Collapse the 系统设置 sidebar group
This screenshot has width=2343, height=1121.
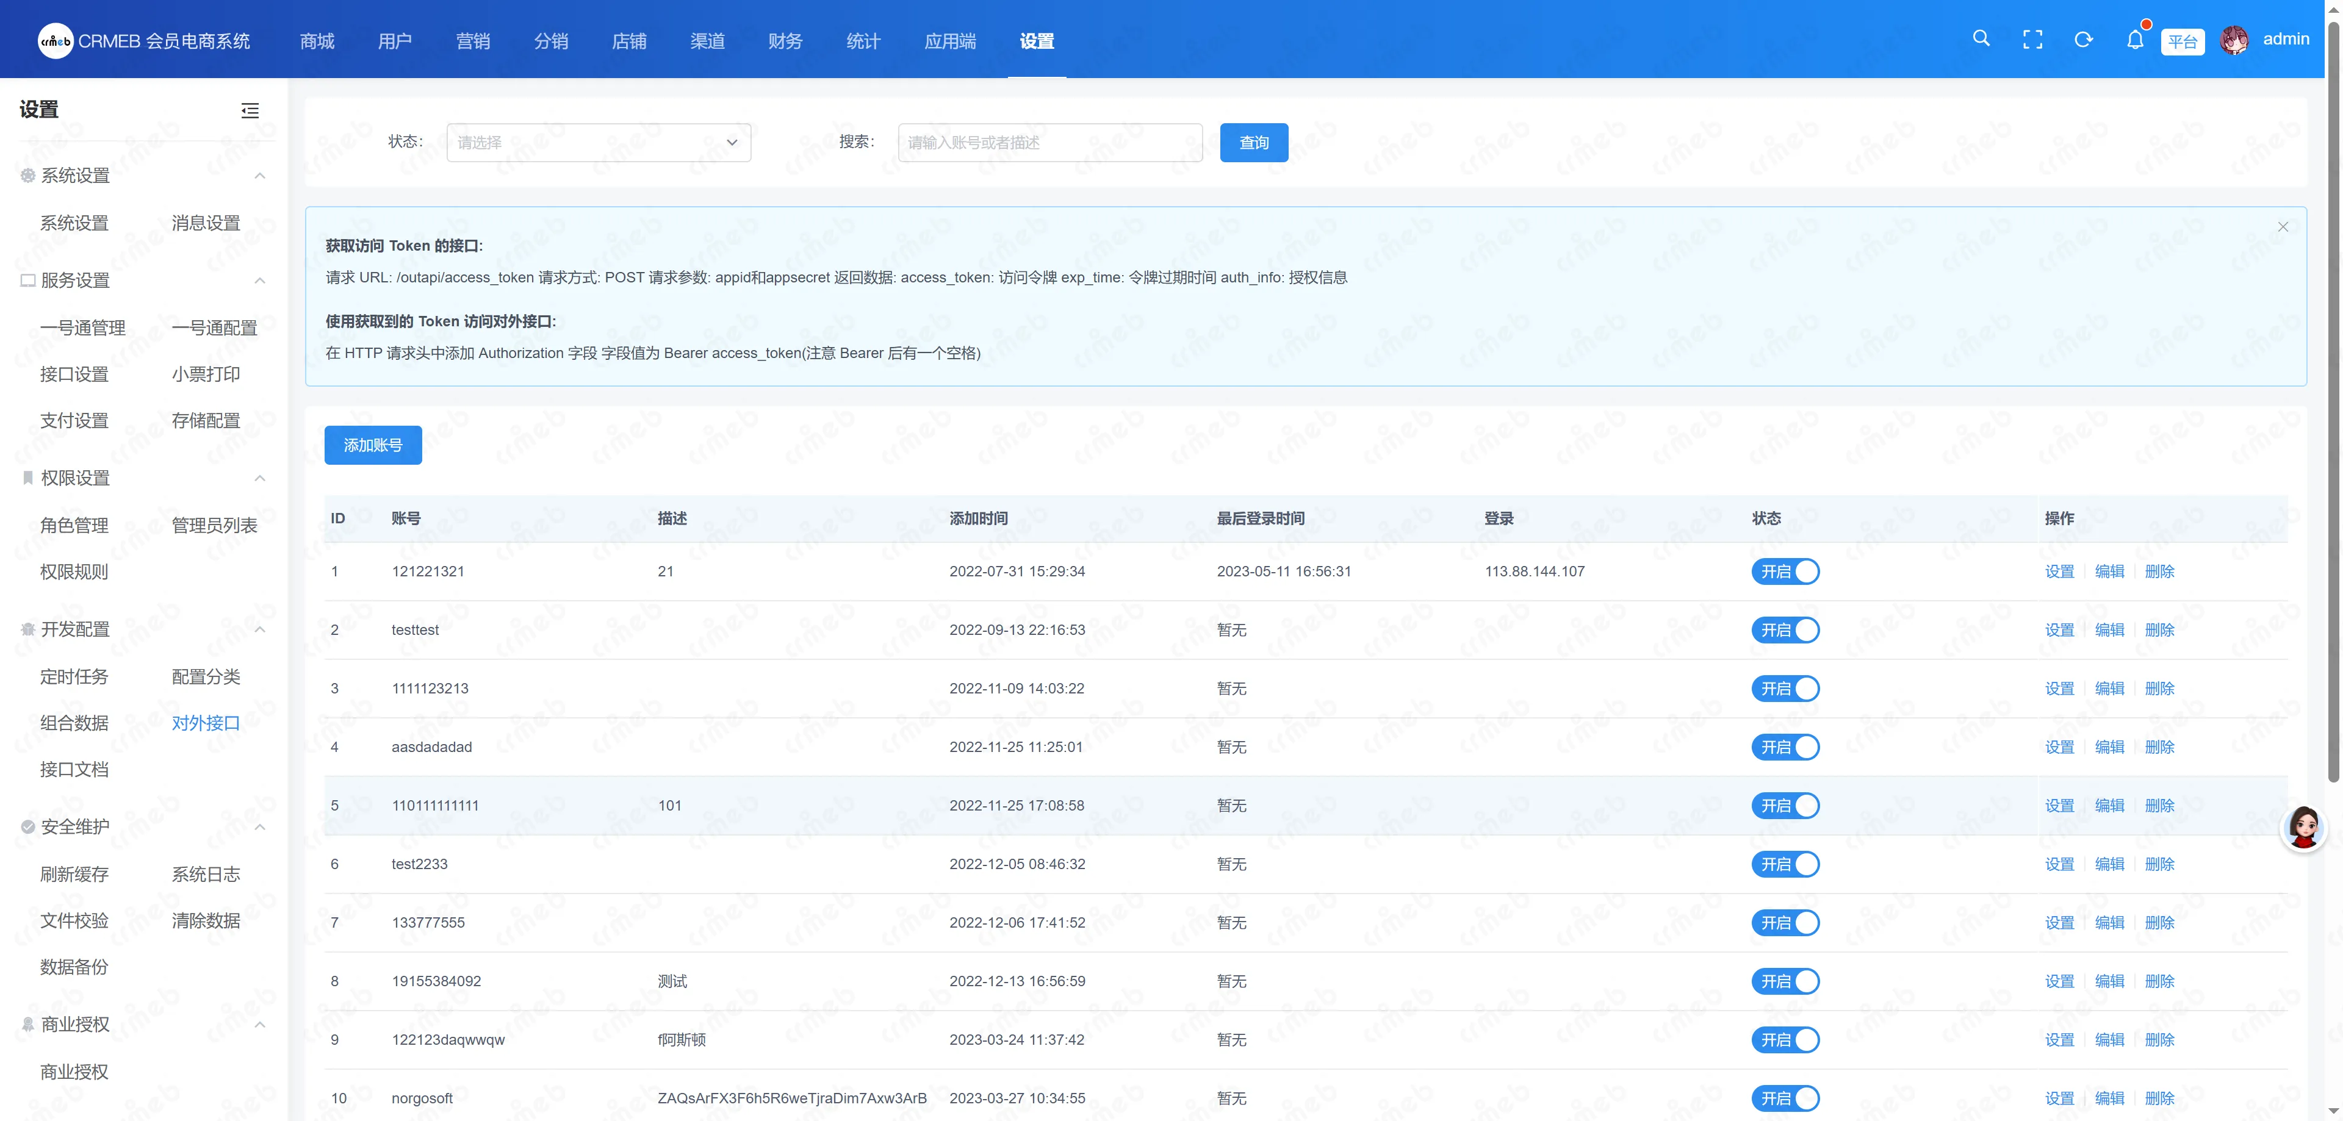click(x=260, y=176)
